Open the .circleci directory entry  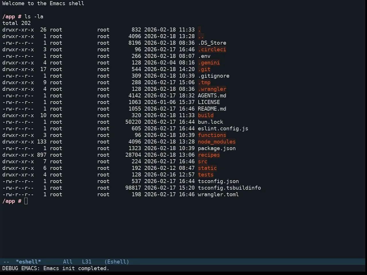pyautogui.click(x=212, y=50)
